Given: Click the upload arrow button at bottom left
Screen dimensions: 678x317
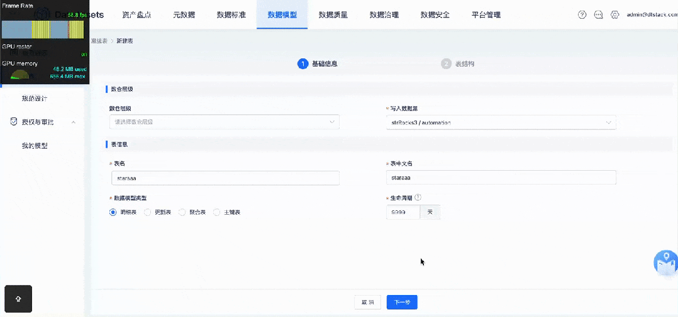Looking at the screenshot, I should pos(18,298).
